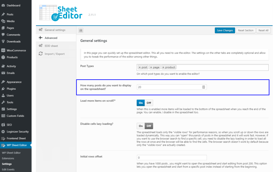Remove the 'product' tag from Post Types
This screenshot has height=172, width=275.
coord(163,67)
